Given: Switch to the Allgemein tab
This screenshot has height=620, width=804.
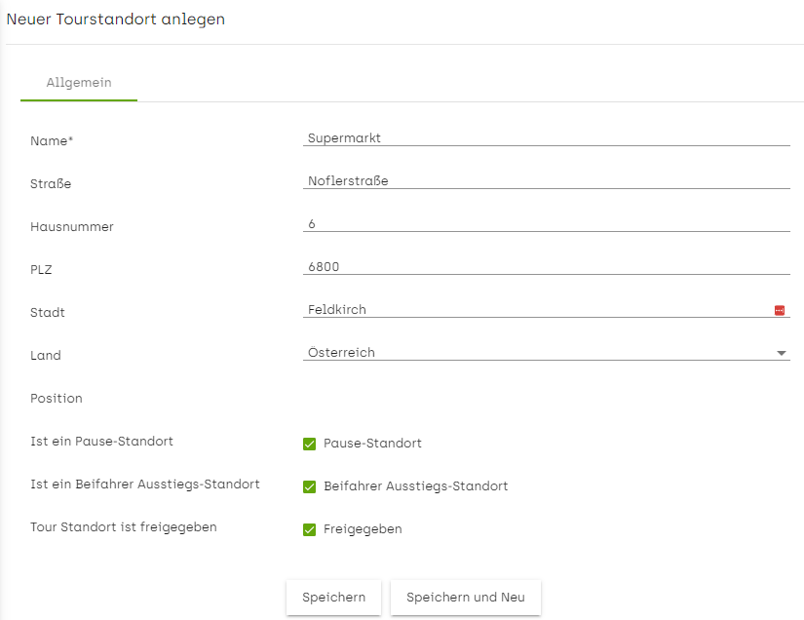Looking at the screenshot, I should [x=79, y=83].
